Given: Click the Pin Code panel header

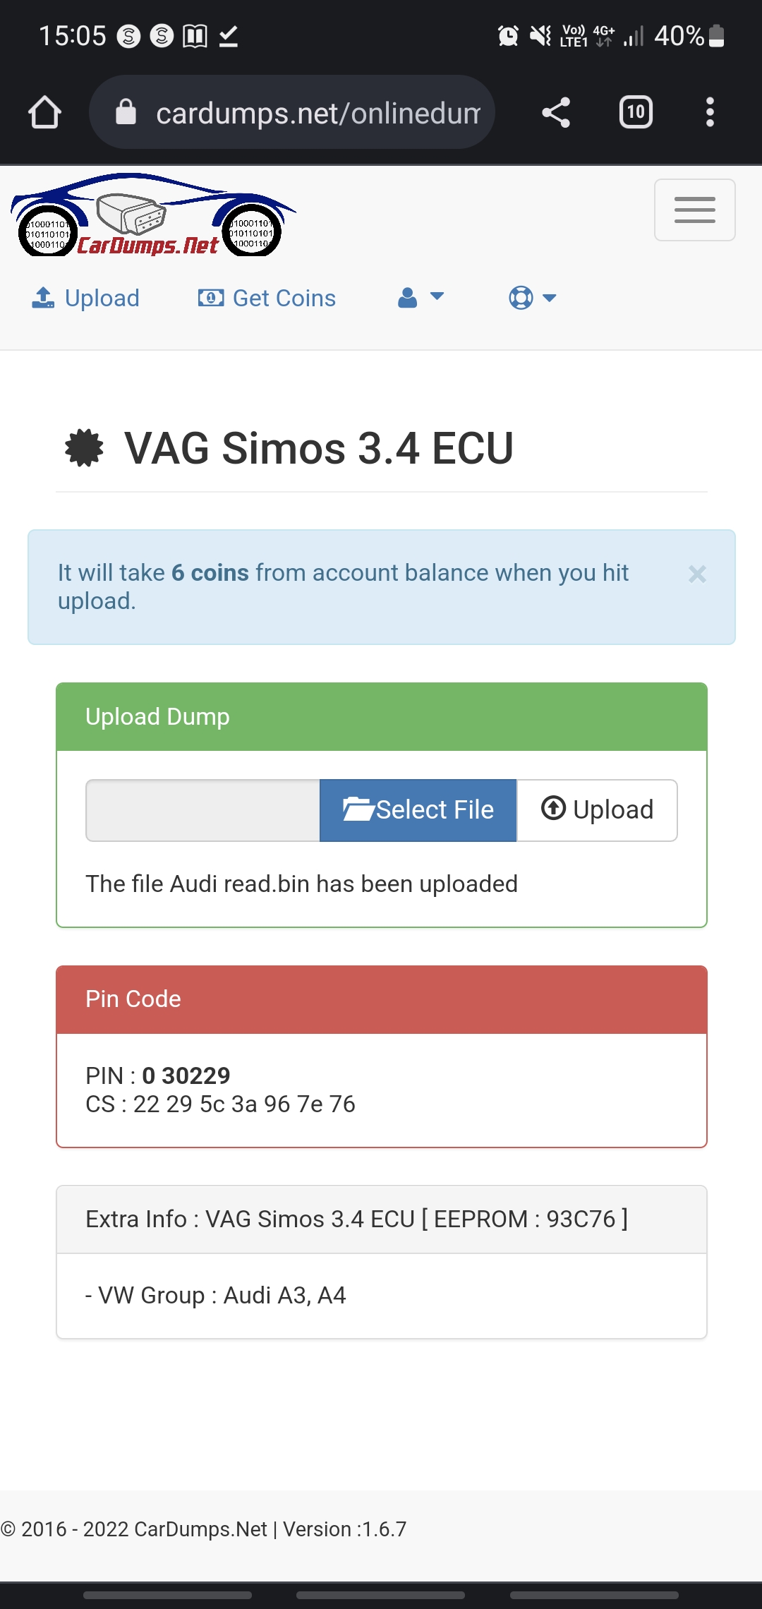Looking at the screenshot, I should [381, 999].
